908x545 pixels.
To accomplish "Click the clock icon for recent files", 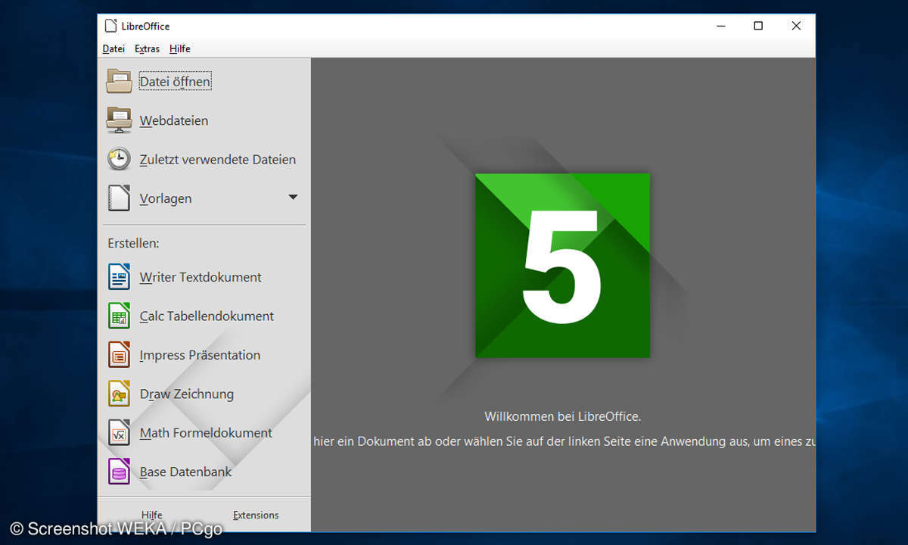I will point(119,159).
